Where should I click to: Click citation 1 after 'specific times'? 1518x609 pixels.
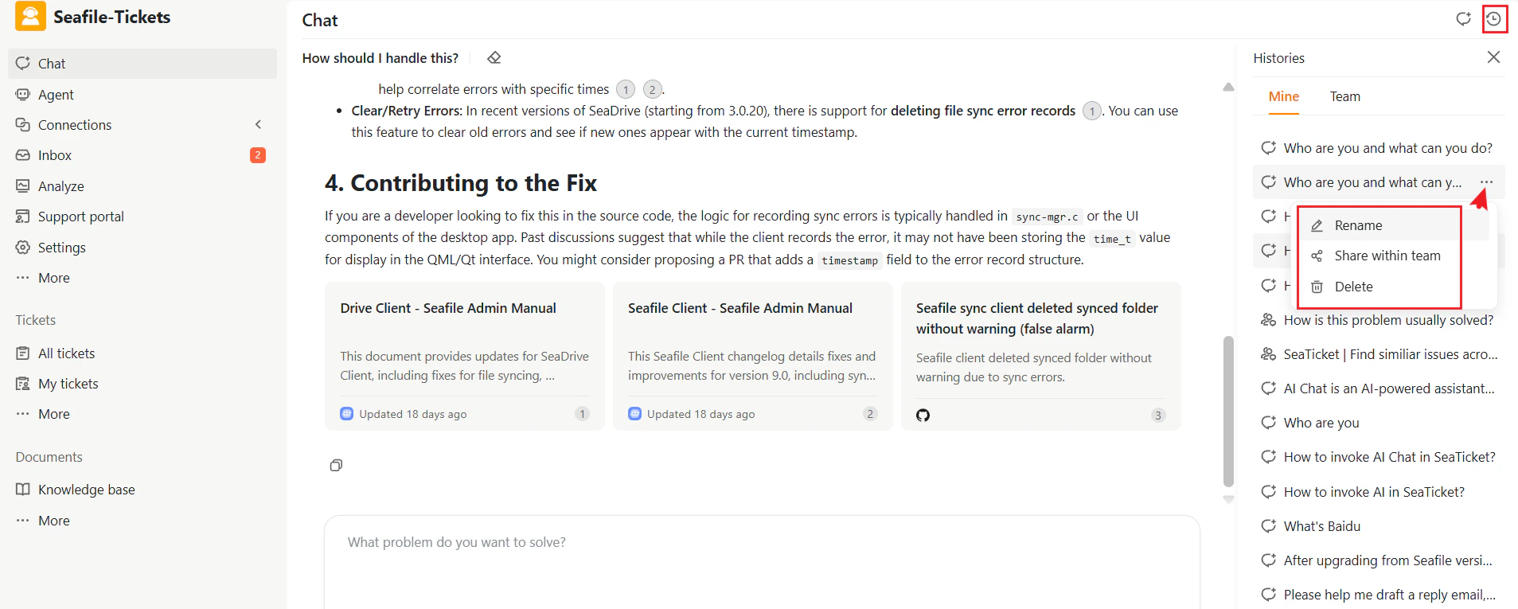(x=626, y=89)
